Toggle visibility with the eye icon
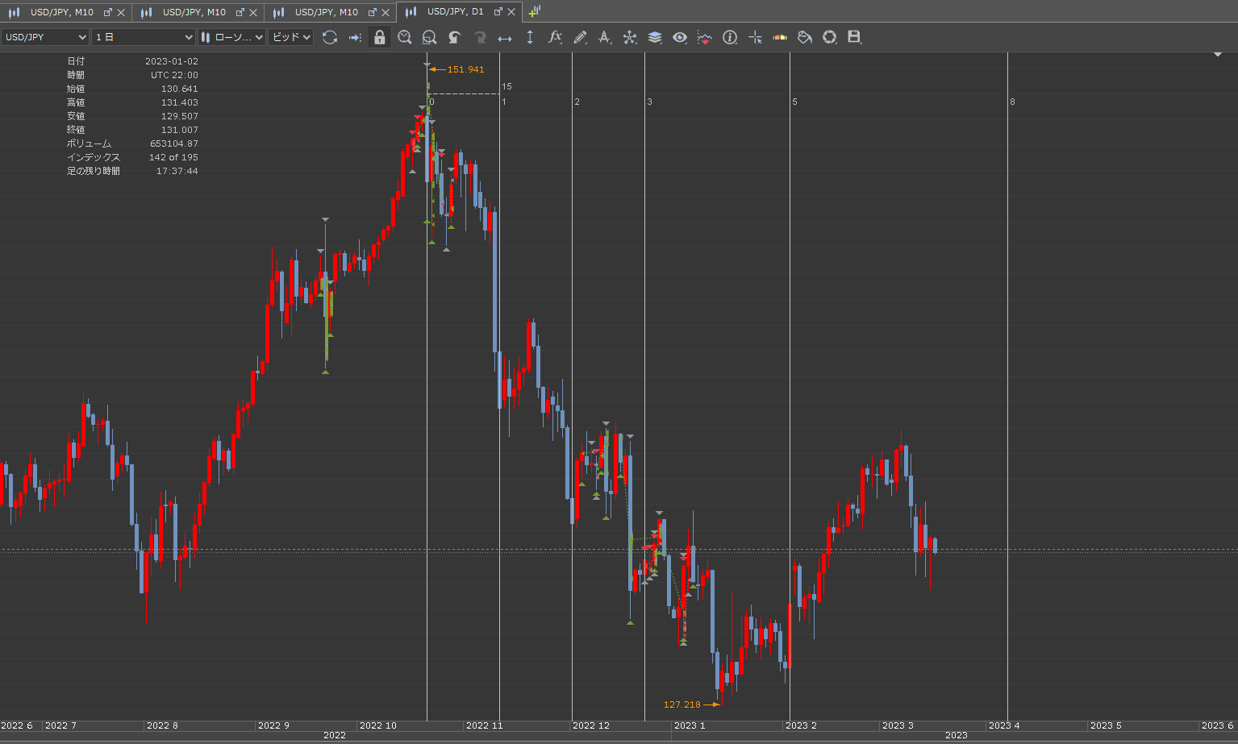 pos(680,37)
